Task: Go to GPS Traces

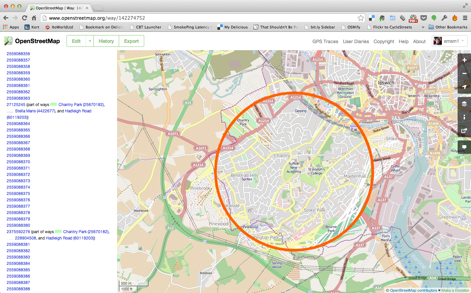Action: point(325,41)
